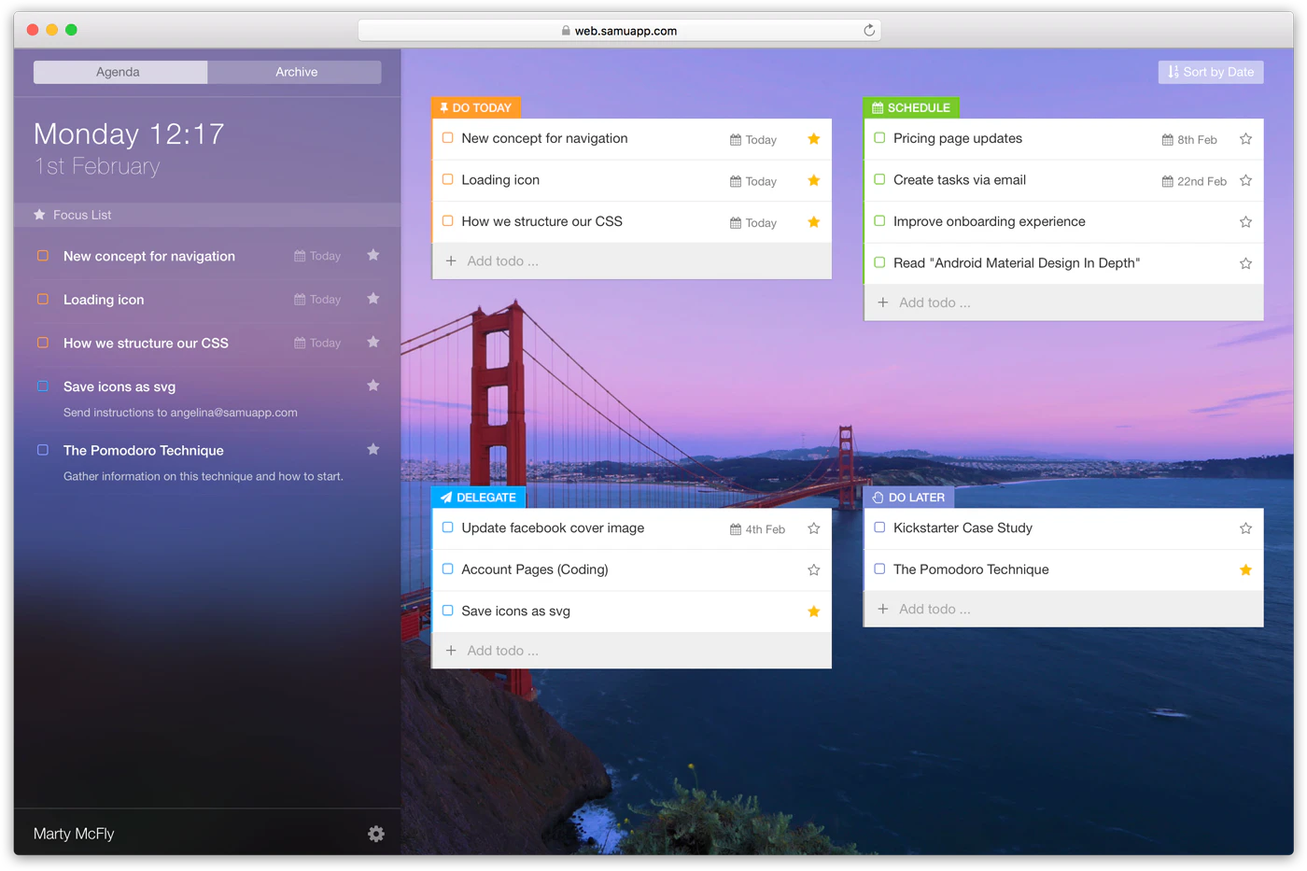Click the web.samuapp.com address bar

620,30
